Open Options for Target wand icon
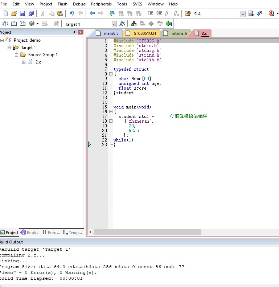279x287 pixels. point(123,24)
